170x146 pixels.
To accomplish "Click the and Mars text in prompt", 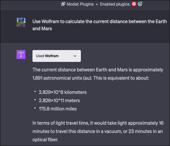I will 42,29.
